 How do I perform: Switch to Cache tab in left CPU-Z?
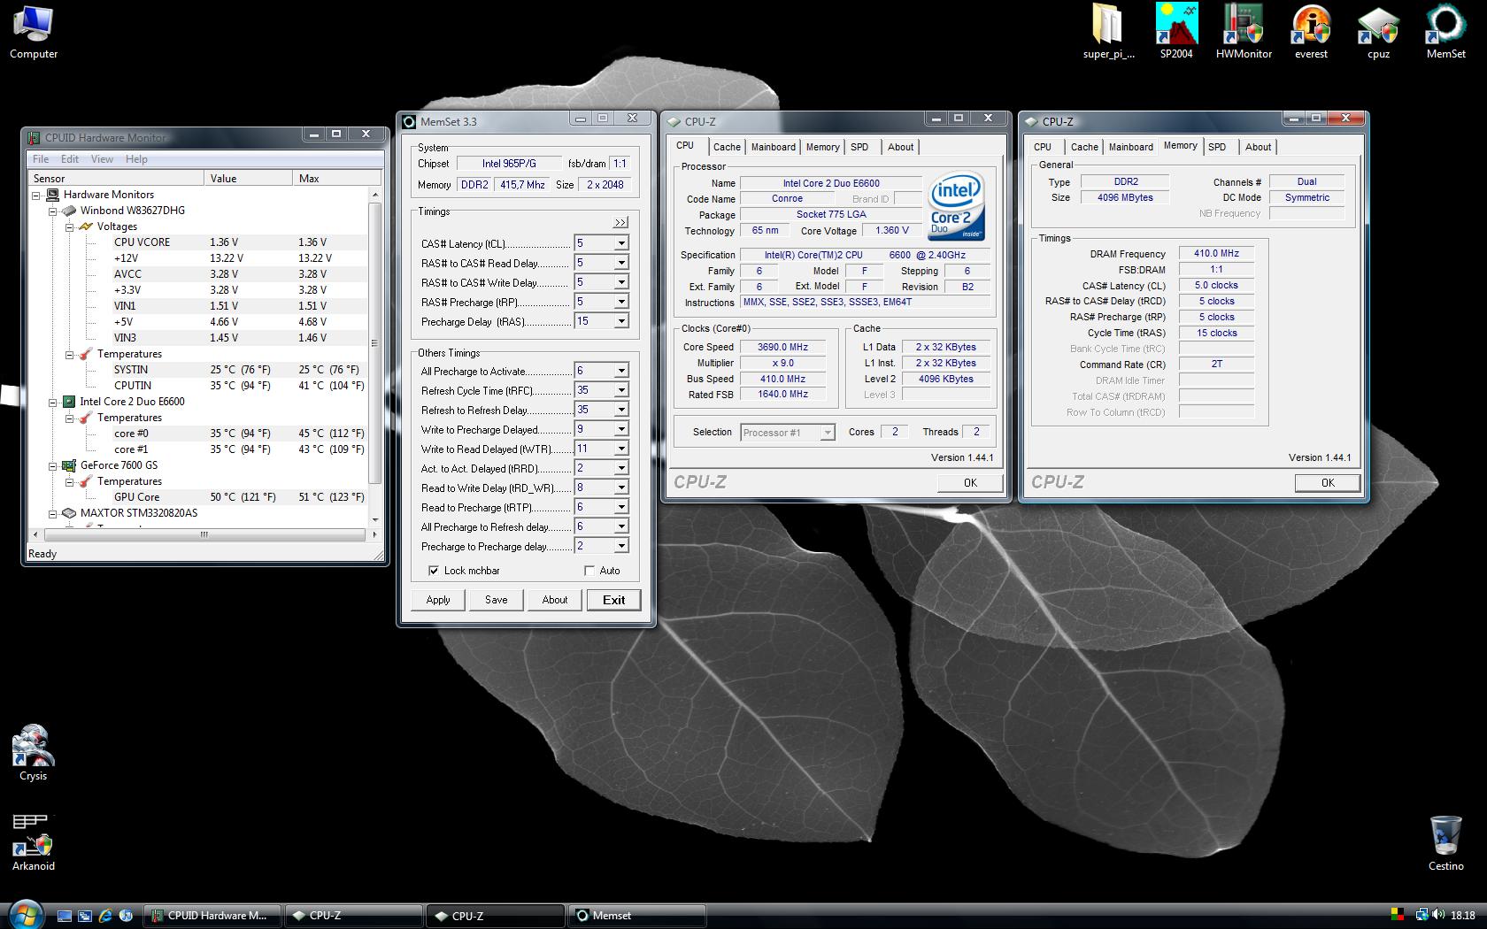(727, 147)
